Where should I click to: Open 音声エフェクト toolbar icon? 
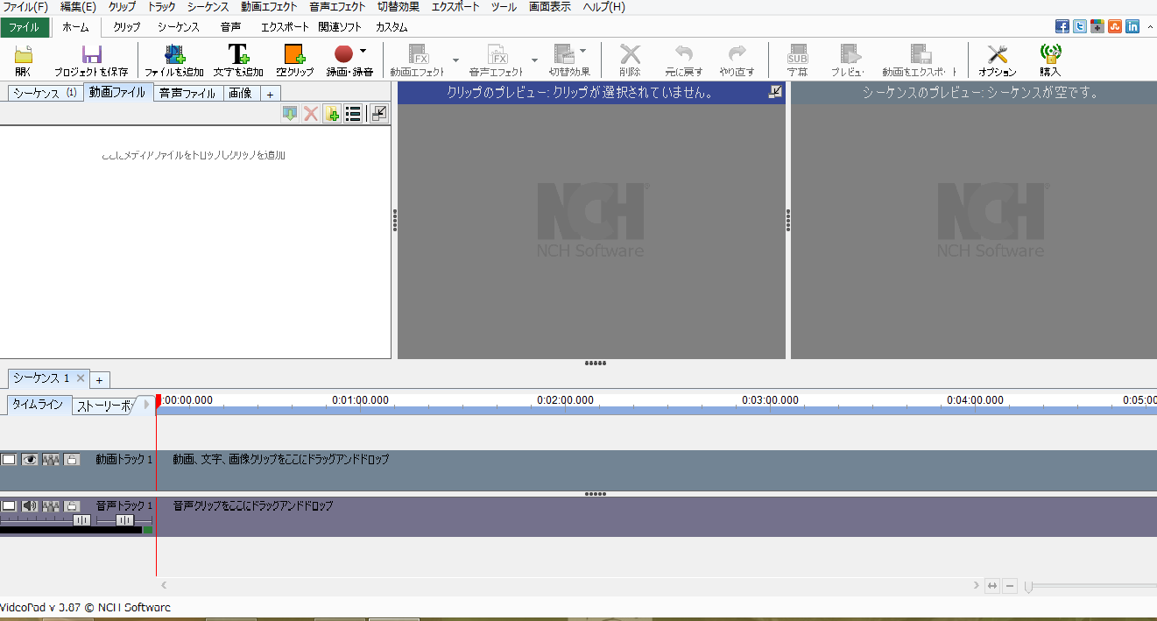pos(497,54)
